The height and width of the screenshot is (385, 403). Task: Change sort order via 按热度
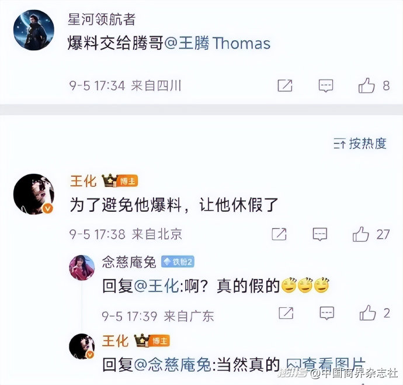pyautogui.click(x=360, y=143)
